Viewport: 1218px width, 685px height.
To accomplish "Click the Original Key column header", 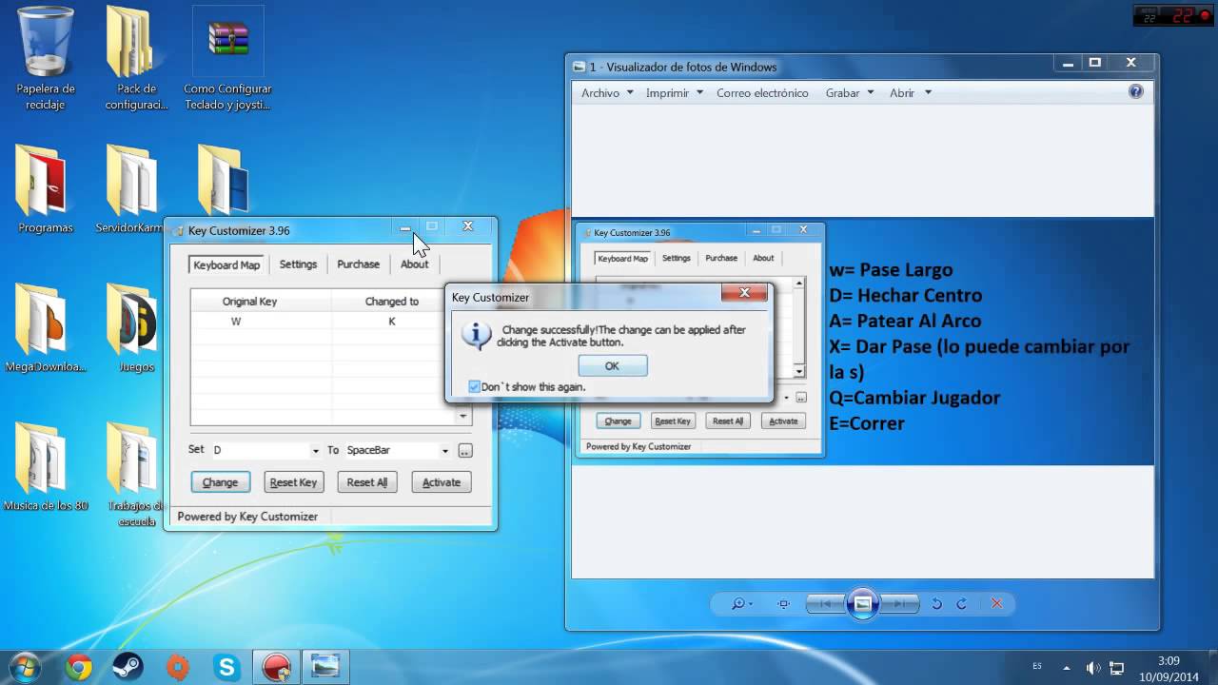I will [x=249, y=302].
